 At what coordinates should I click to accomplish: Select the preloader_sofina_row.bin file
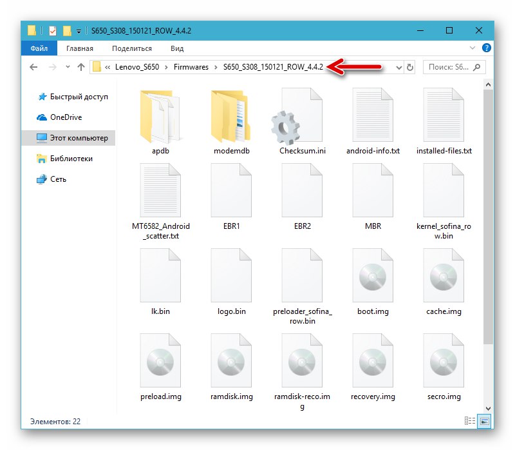(302, 279)
